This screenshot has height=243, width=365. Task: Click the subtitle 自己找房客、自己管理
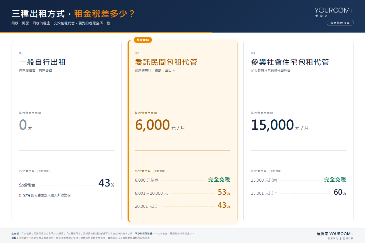tap(36, 71)
